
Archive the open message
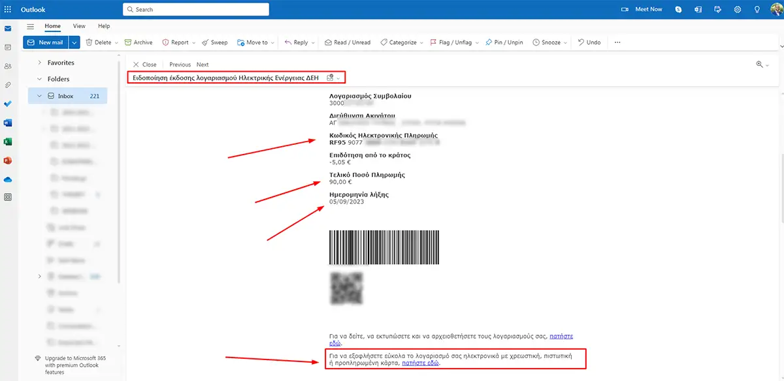pyautogui.click(x=139, y=42)
